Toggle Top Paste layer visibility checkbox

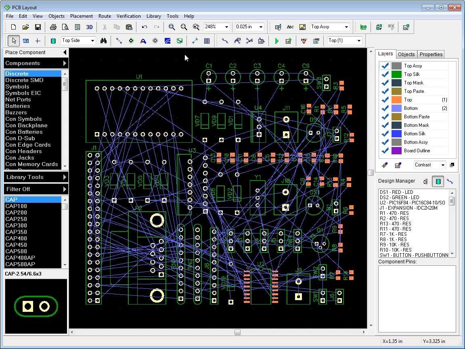385,91
